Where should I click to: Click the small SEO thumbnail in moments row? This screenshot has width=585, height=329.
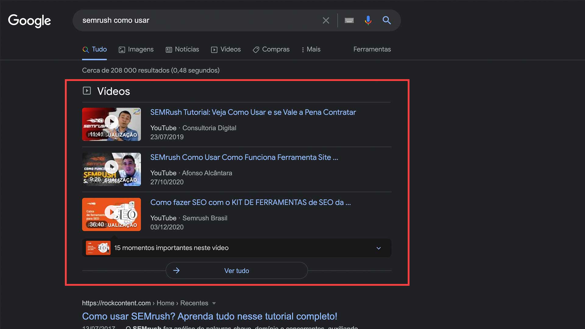tap(98, 248)
